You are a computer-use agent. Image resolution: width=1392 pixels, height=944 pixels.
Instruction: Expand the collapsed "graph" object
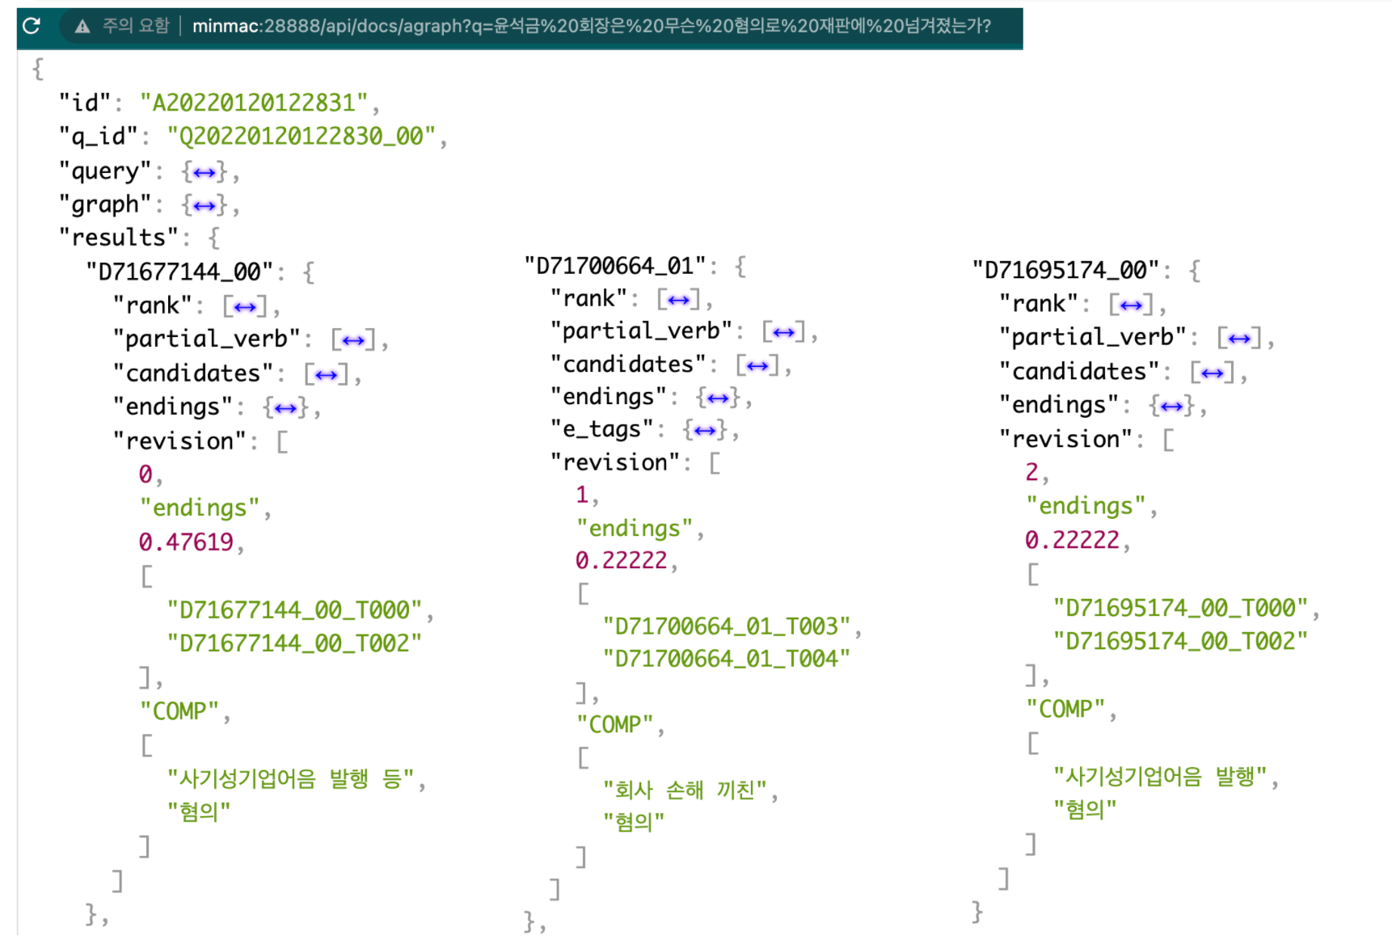[205, 206]
